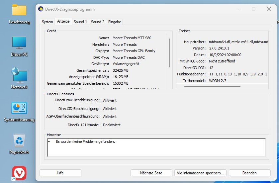Select the Anzeige tab
Screen dimensions: 279x183
pos(63,21)
